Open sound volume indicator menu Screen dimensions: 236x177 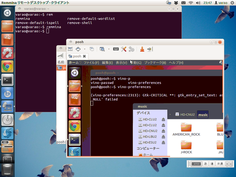tap(198, 3)
